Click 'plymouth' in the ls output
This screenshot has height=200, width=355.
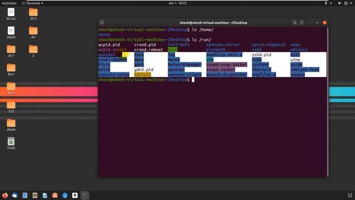tap(216, 49)
